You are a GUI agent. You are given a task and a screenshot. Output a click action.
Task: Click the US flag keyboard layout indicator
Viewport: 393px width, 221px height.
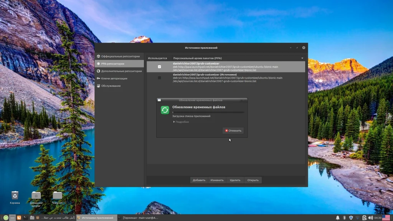[386, 218]
